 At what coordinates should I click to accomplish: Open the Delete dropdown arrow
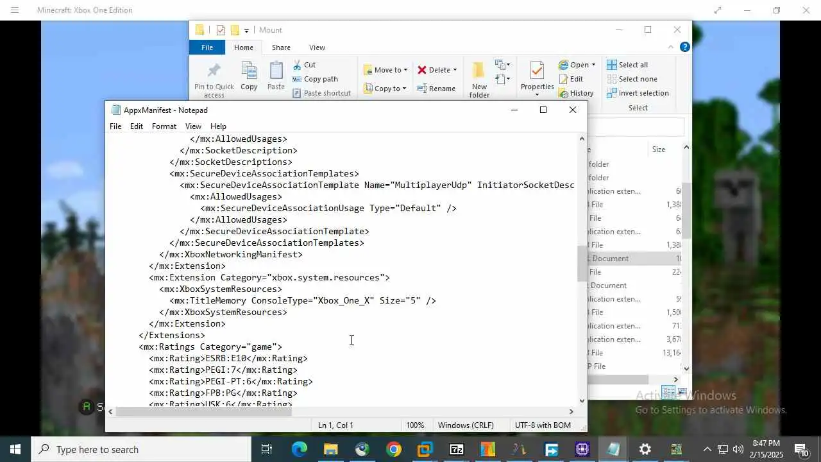pyautogui.click(x=455, y=70)
